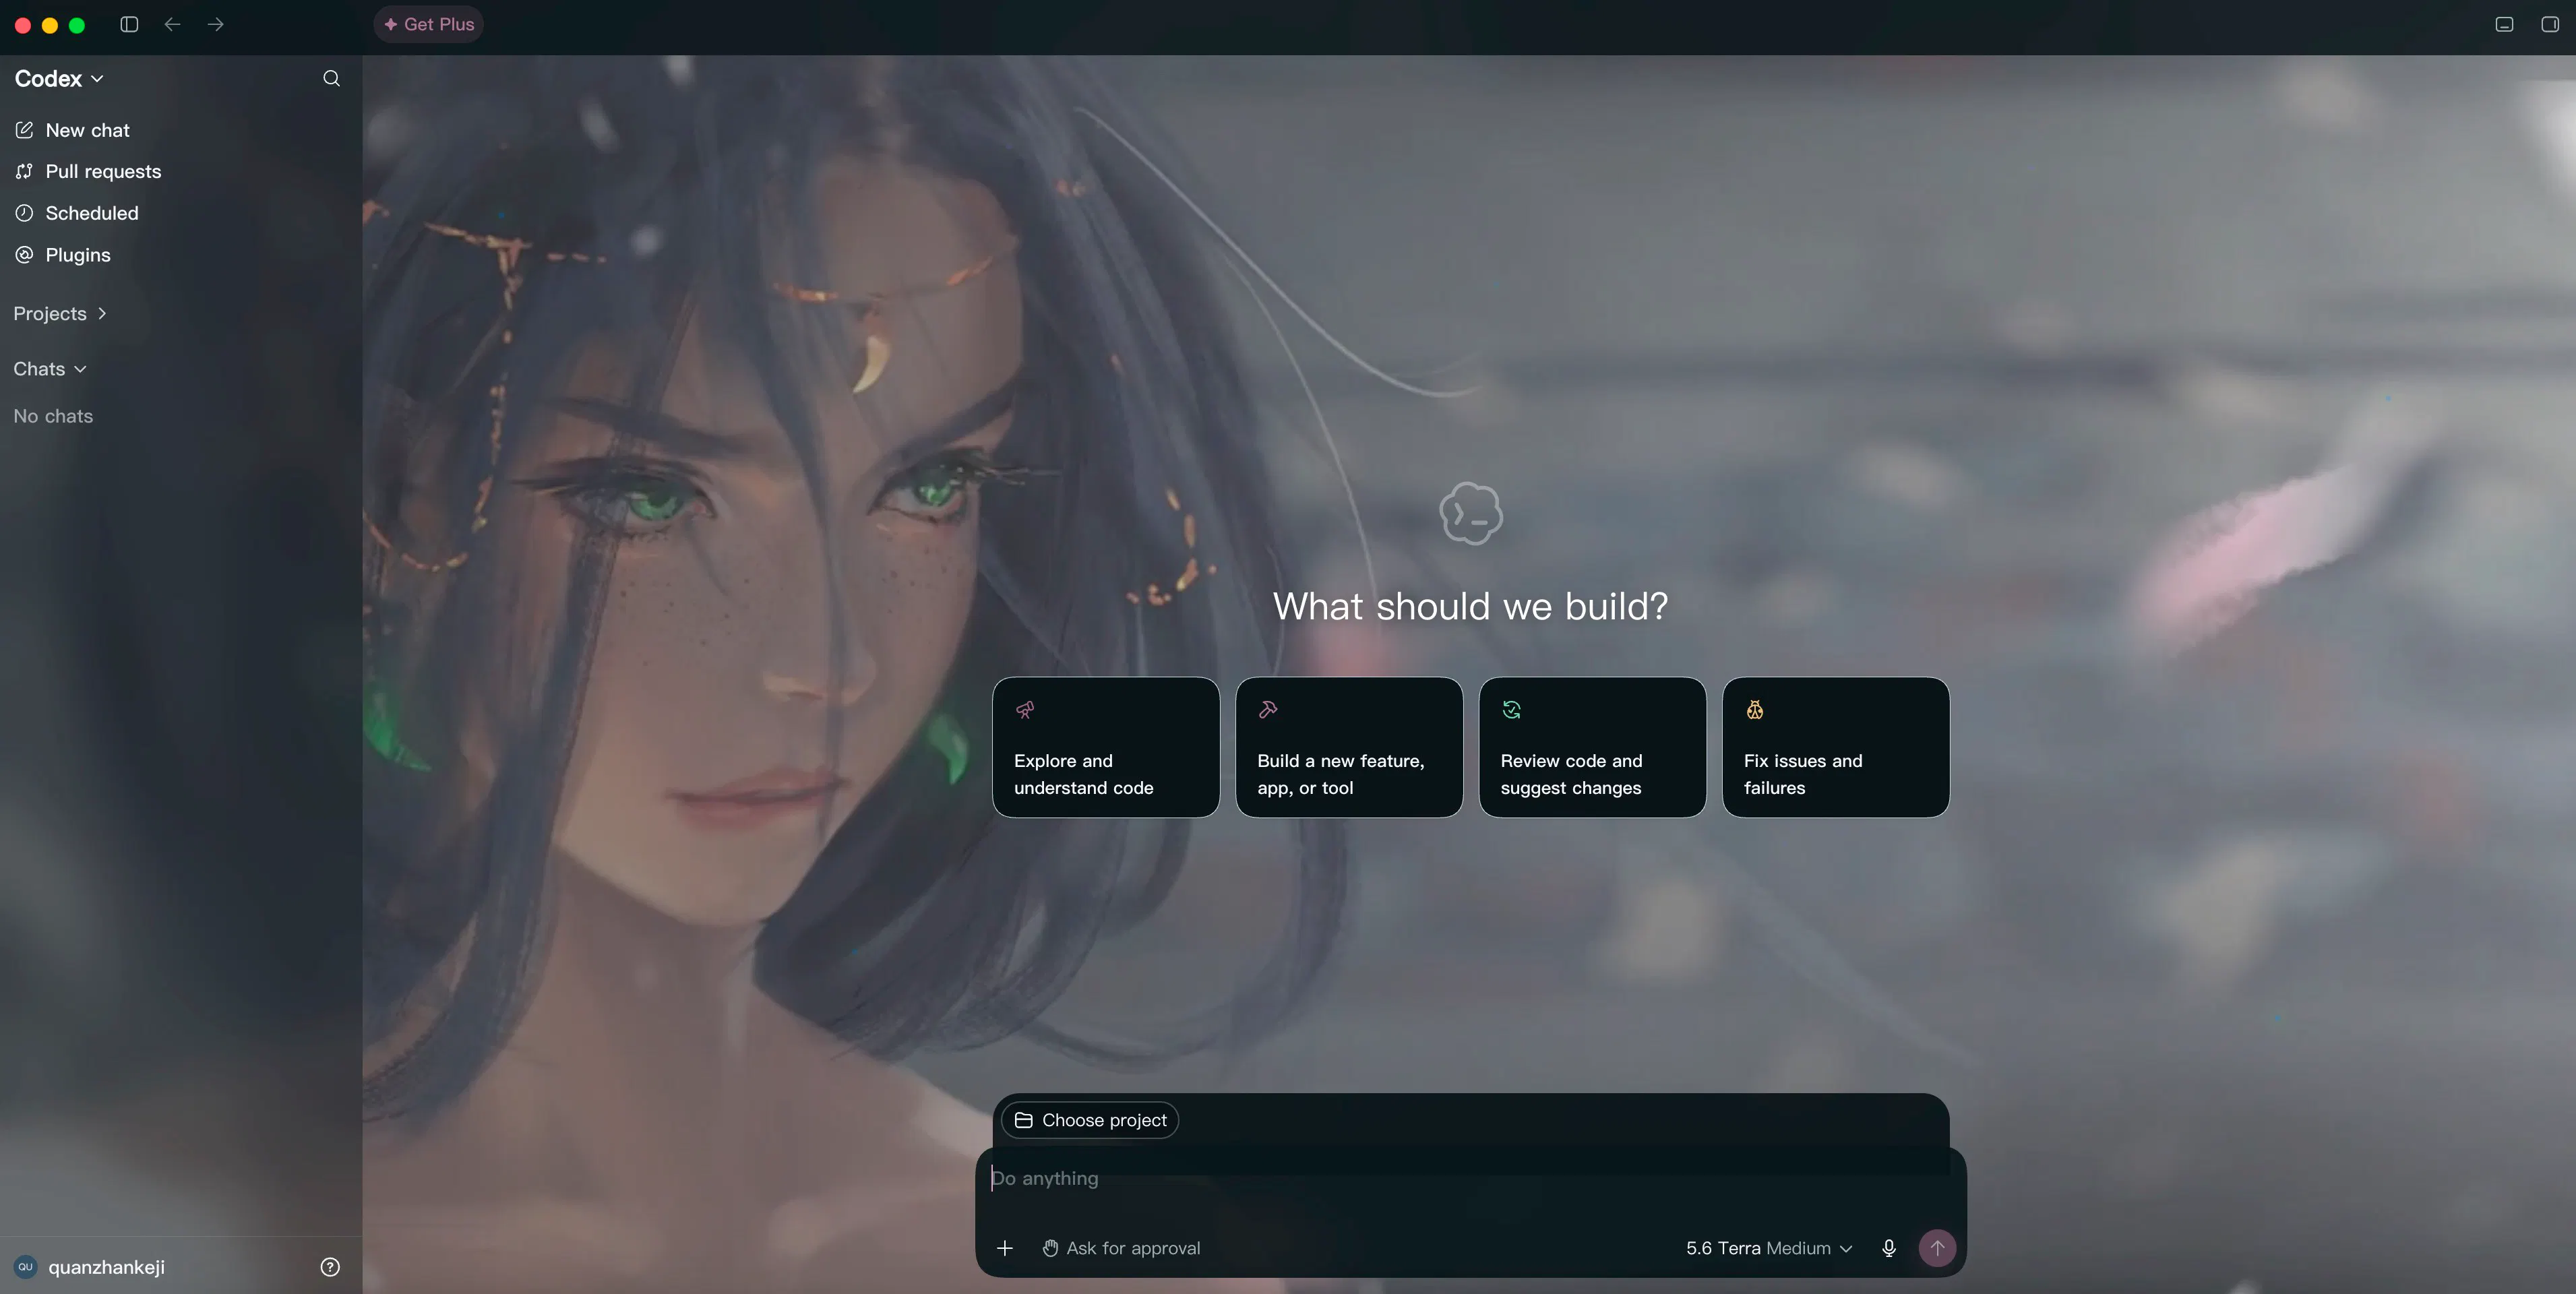Click the quanzhankeji avatar icon
Screen dimensions: 2576x1294
(25, 1267)
